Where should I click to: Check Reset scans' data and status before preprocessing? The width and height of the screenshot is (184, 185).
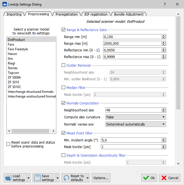(8, 144)
